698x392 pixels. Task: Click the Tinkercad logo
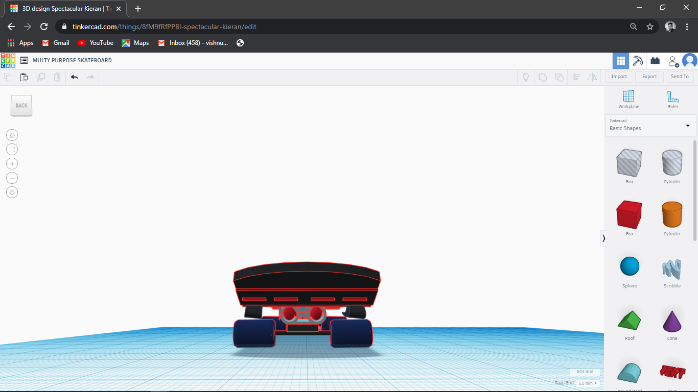(8, 60)
